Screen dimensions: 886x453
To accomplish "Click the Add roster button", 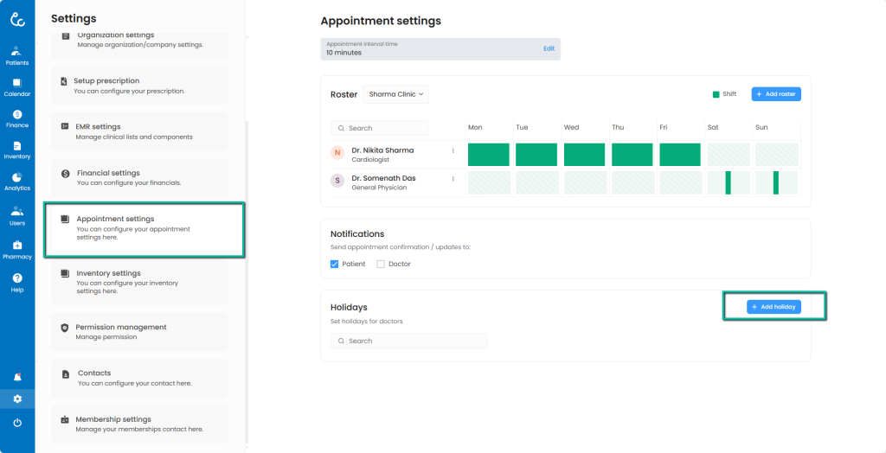I will coord(776,93).
